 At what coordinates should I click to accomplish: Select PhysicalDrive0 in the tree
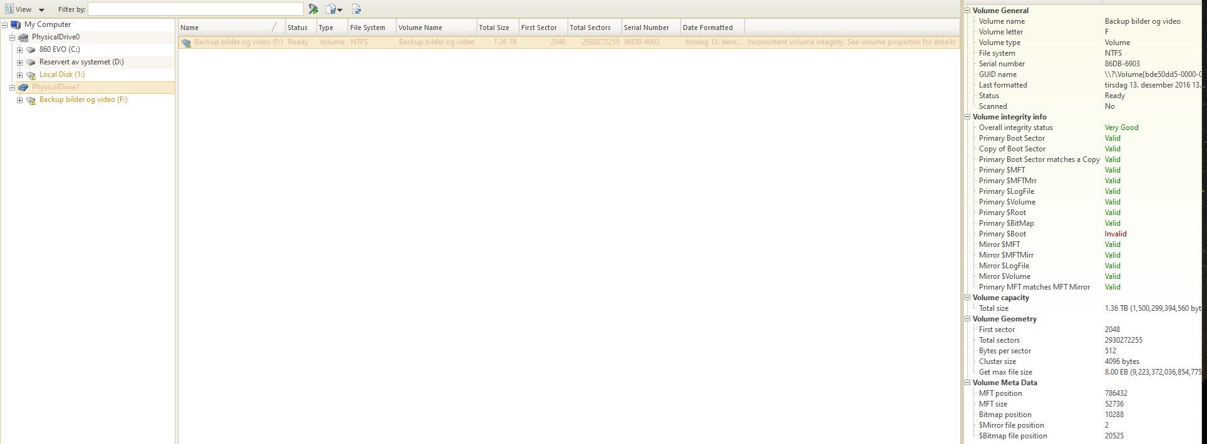click(x=56, y=37)
